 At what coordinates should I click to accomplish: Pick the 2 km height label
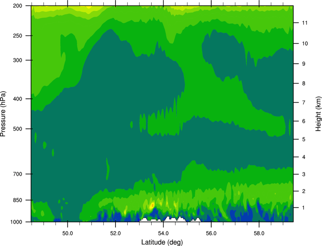click(x=304, y=191)
